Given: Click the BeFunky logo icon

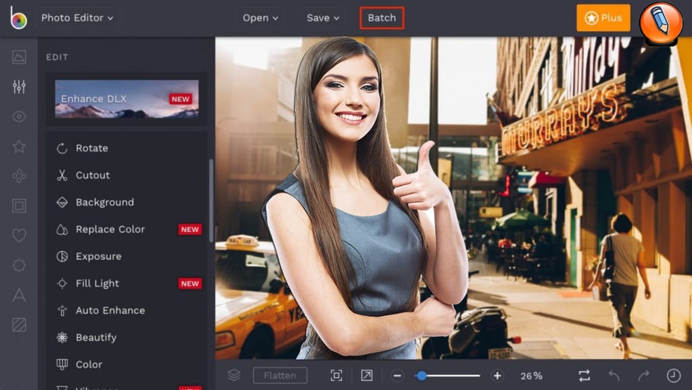Looking at the screenshot, I should tap(18, 18).
